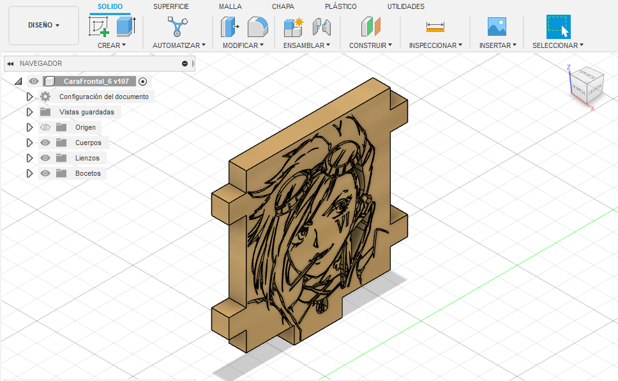Select the Measure ruler icon
Screen dimensions: 618x381
tap(435, 27)
